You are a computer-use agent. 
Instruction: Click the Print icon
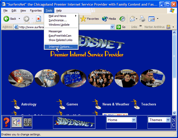click(x=142, y=19)
